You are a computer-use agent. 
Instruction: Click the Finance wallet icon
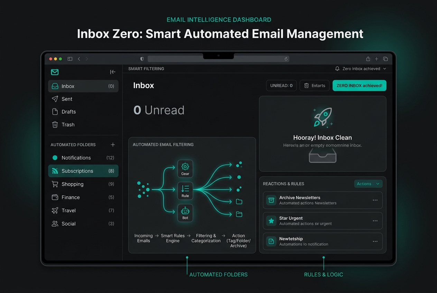point(55,197)
